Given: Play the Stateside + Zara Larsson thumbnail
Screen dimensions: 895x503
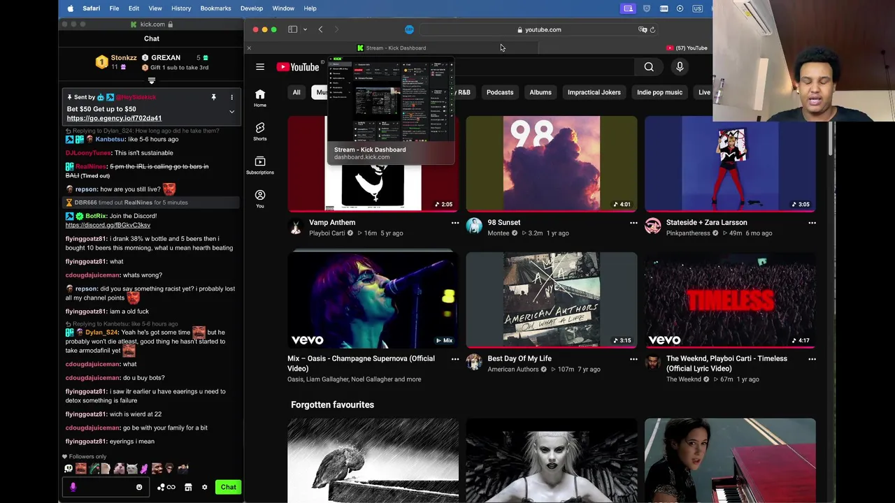Looking at the screenshot, I should coord(730,163).
